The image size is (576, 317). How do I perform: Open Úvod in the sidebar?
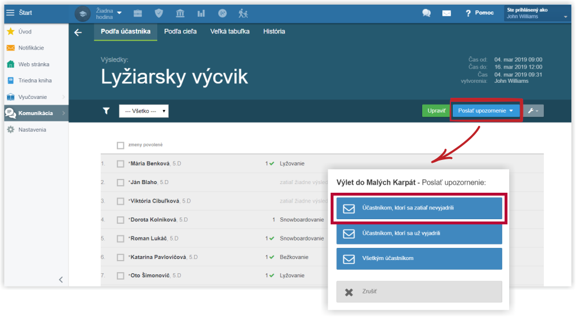tap(36, 32)
